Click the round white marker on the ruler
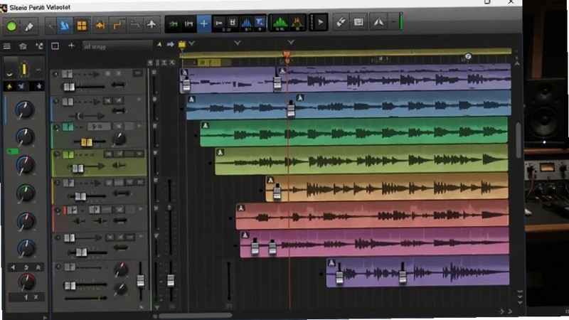The height and width of the screenshot is (320, 569). [x=468, y=56]
